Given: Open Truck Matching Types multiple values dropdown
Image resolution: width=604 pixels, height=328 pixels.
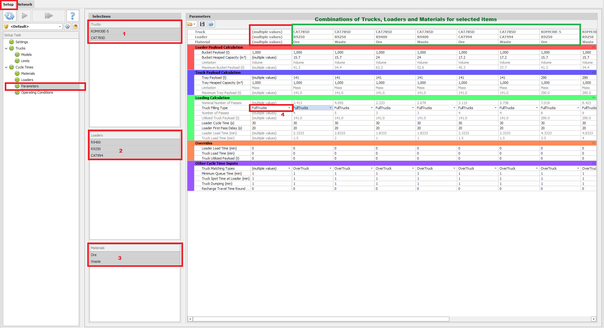Looking at the screenshot, I should pos(289,168).
